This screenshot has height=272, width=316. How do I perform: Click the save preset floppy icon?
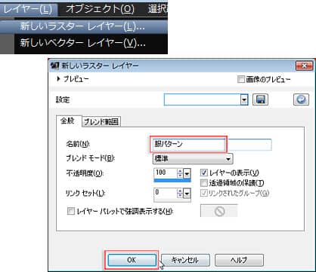(x=260, y=99)
